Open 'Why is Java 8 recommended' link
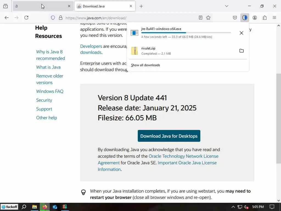281x211 pixels. click(50, 55)
